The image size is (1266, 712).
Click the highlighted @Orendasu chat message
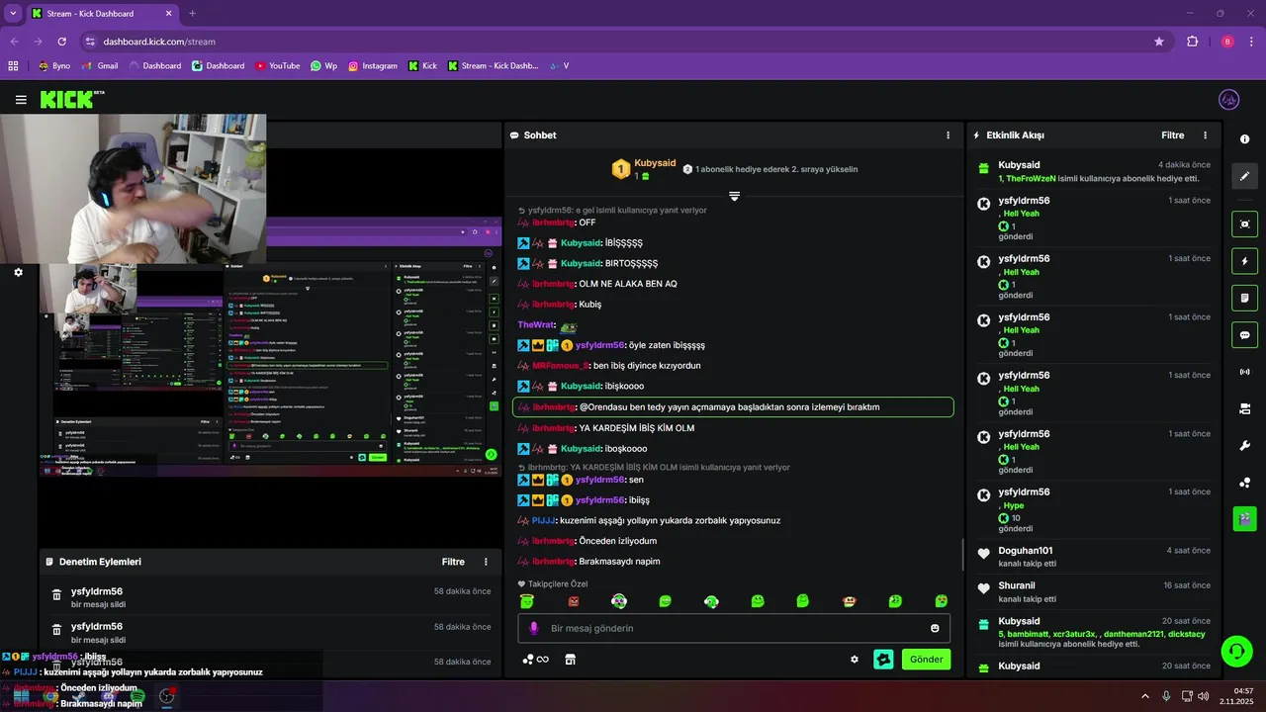(x=733, y=407)
